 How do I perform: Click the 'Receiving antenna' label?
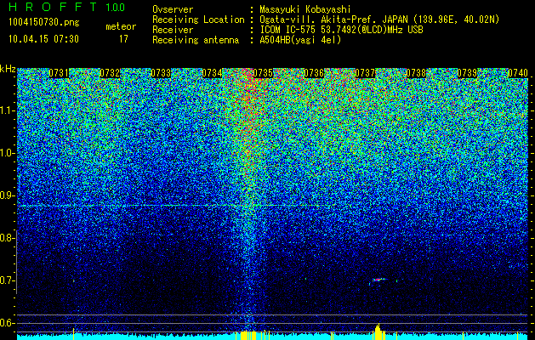click(196, 40)
